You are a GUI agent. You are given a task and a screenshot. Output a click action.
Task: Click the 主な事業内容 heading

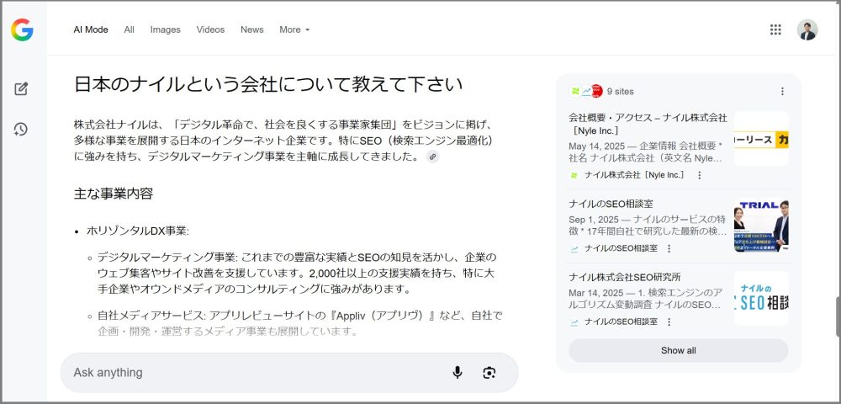[114, 194]
